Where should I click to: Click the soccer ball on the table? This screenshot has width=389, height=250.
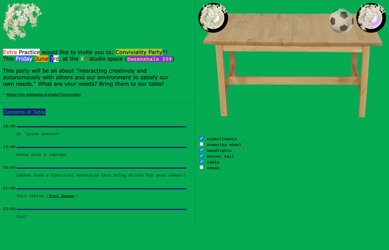(x=341, y=21)
